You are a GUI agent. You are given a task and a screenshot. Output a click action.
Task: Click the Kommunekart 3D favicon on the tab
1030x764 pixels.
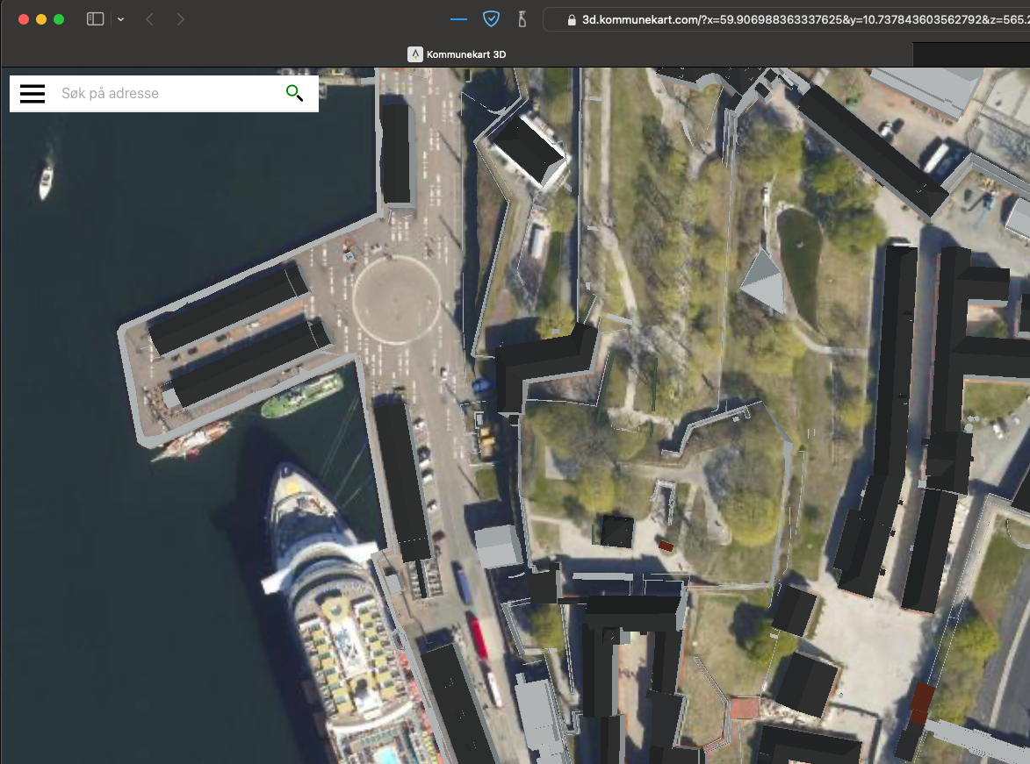point(414,54)
